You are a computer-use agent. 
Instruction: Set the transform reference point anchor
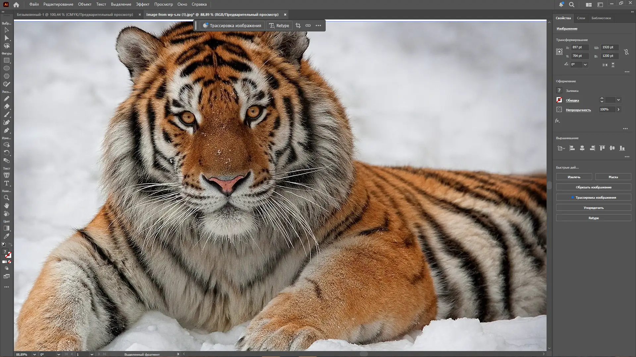[560, 52]
